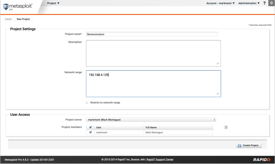Open the Project owner dropdown

pyautogui.click(x=151, y=120)
